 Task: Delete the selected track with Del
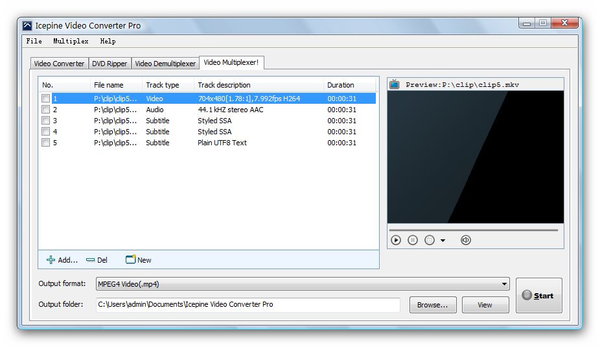pyautogui.click(x=97, y=260)
